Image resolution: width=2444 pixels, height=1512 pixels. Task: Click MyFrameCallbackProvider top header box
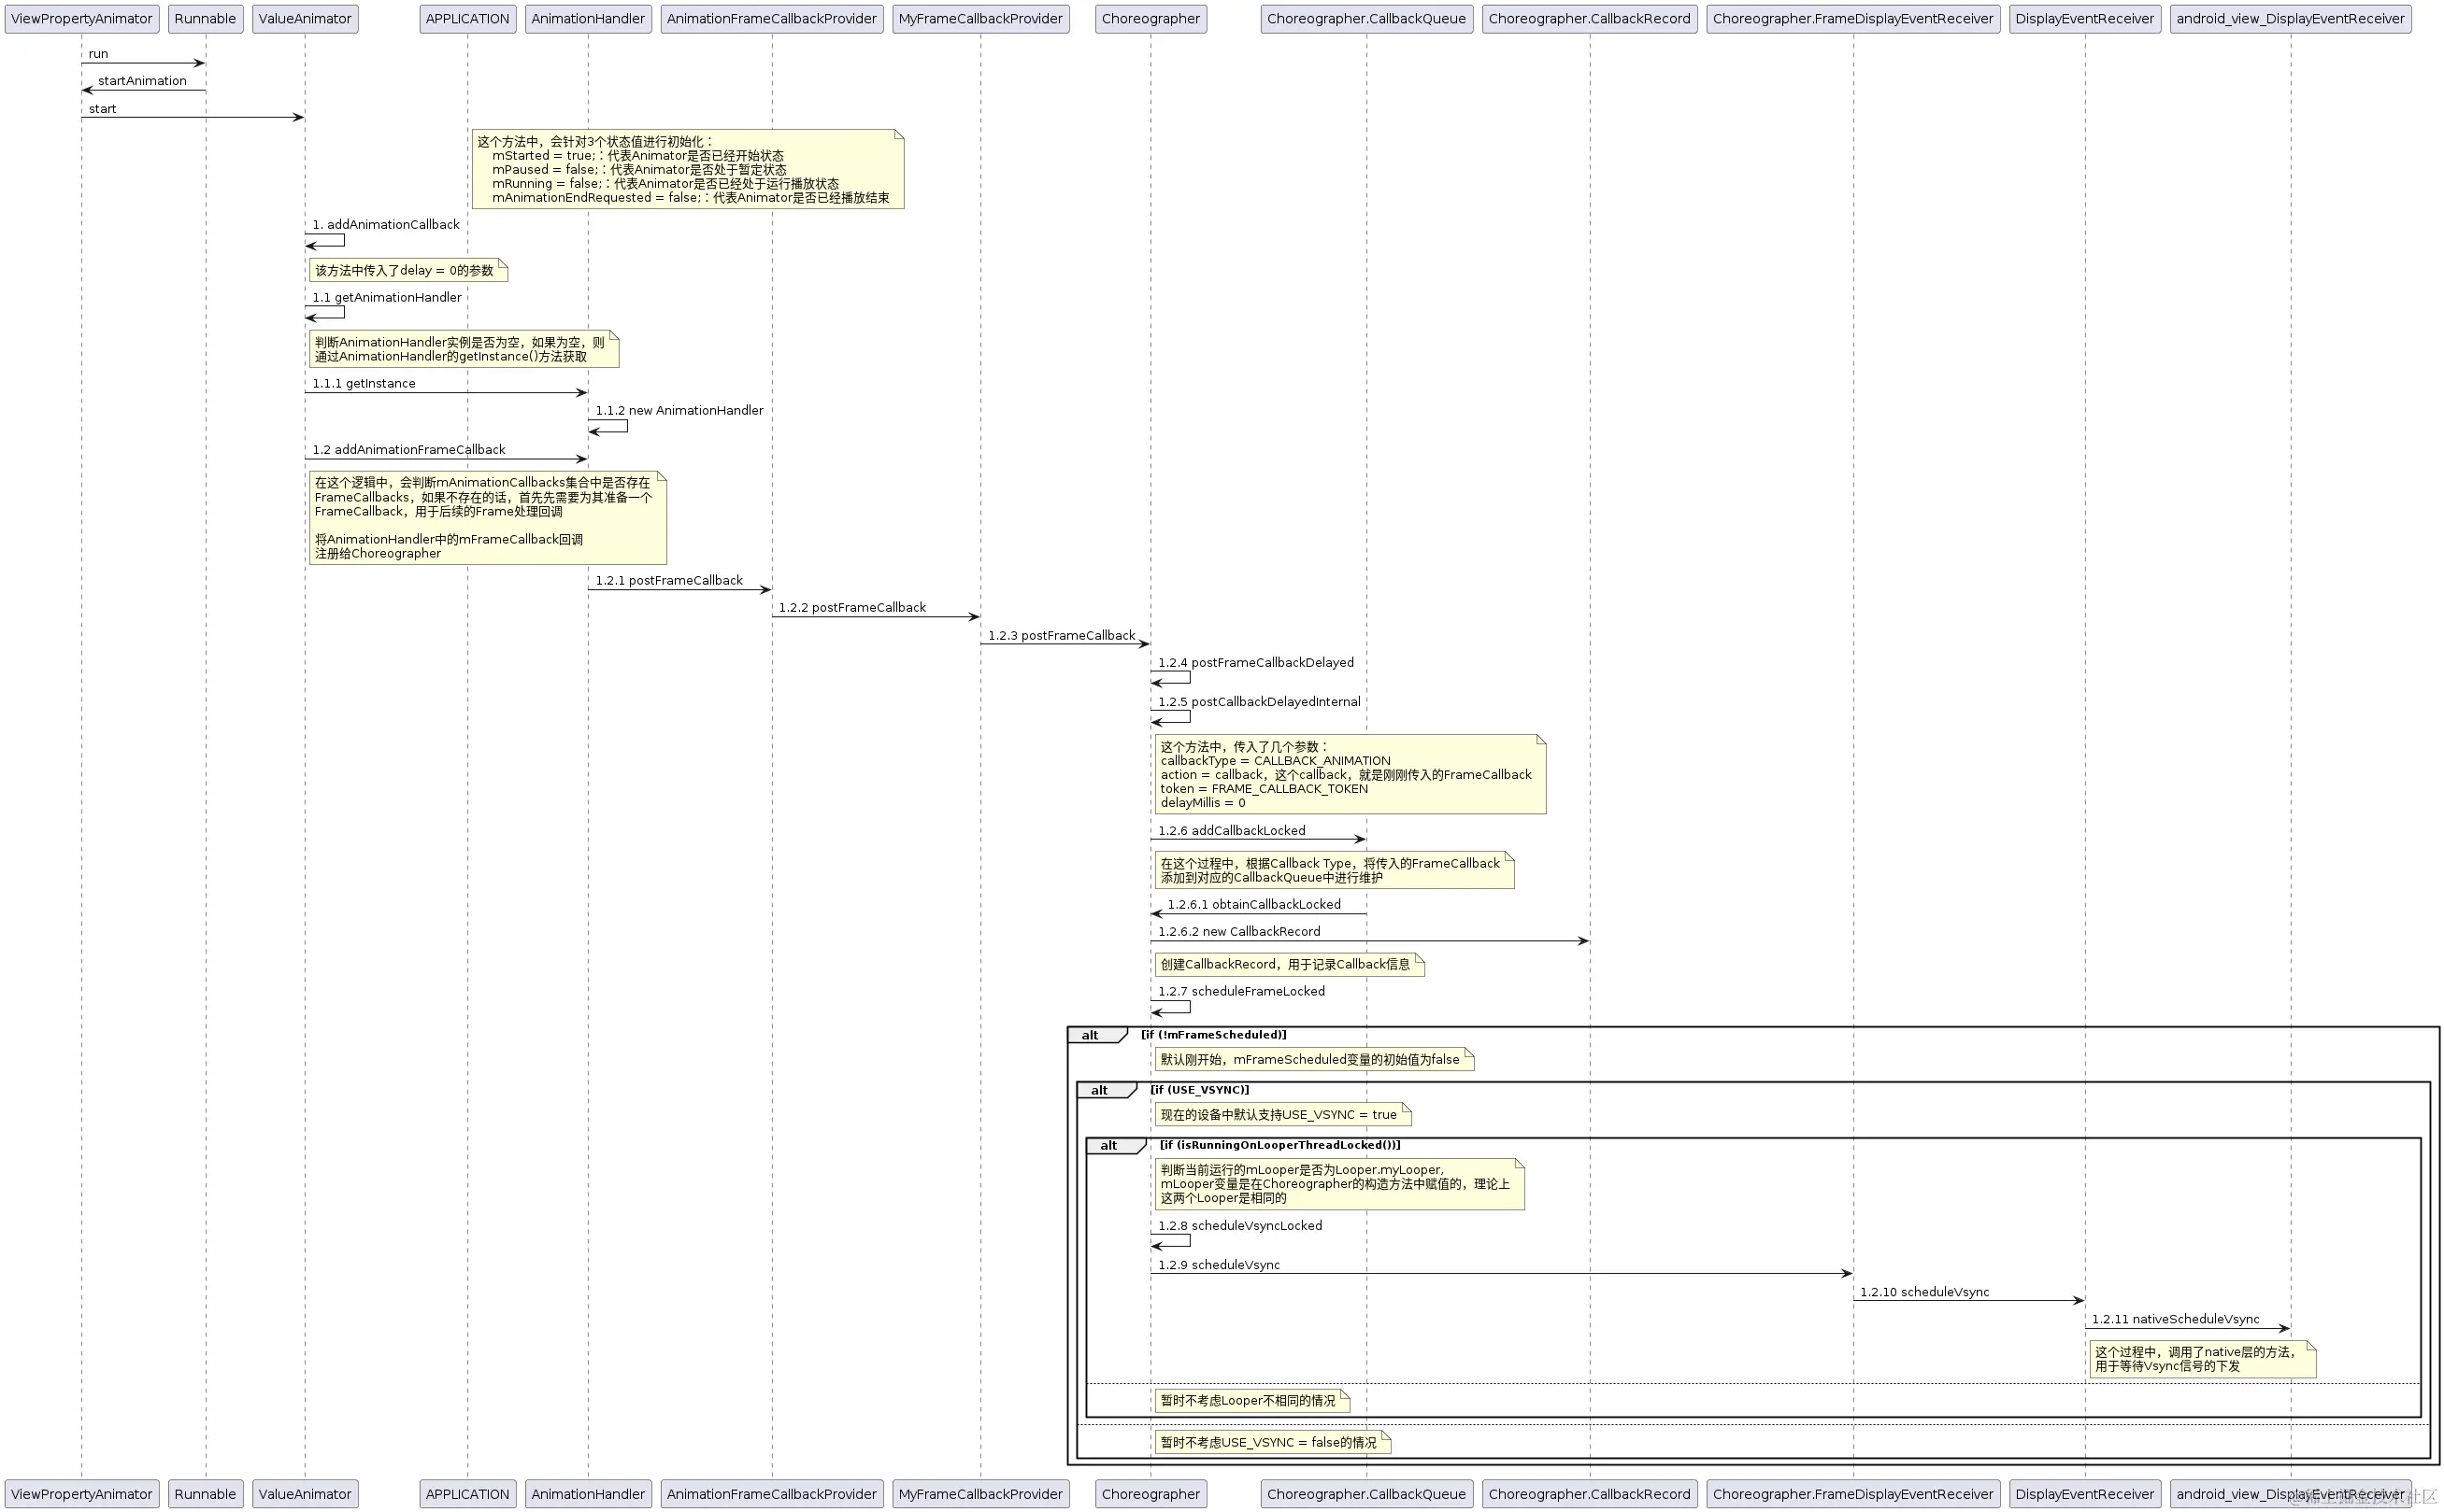click(979, 19)
